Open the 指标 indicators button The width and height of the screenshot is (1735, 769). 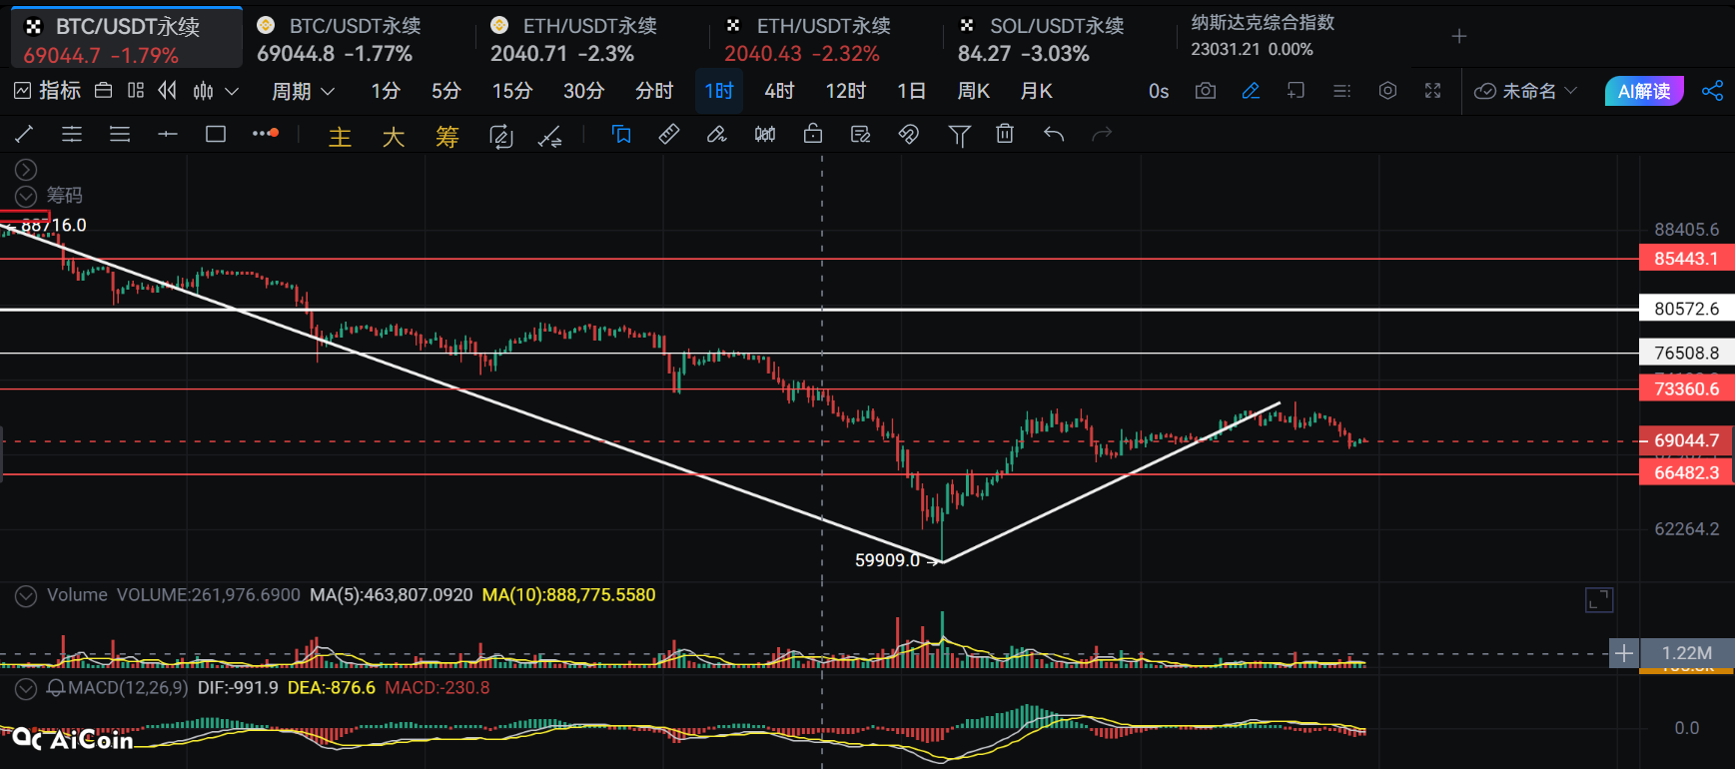(48, 91)
